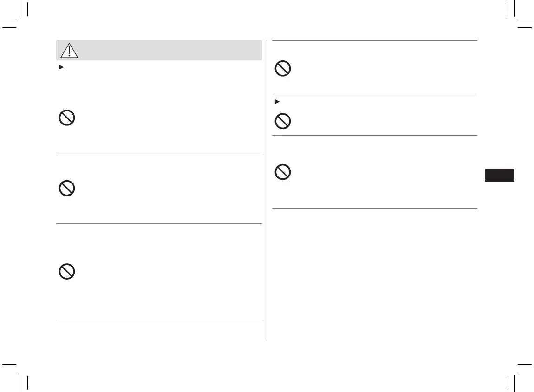Click the horizontal line topping the right column
The width and height of the screenshot is (534, 392).
coord(374,41)
